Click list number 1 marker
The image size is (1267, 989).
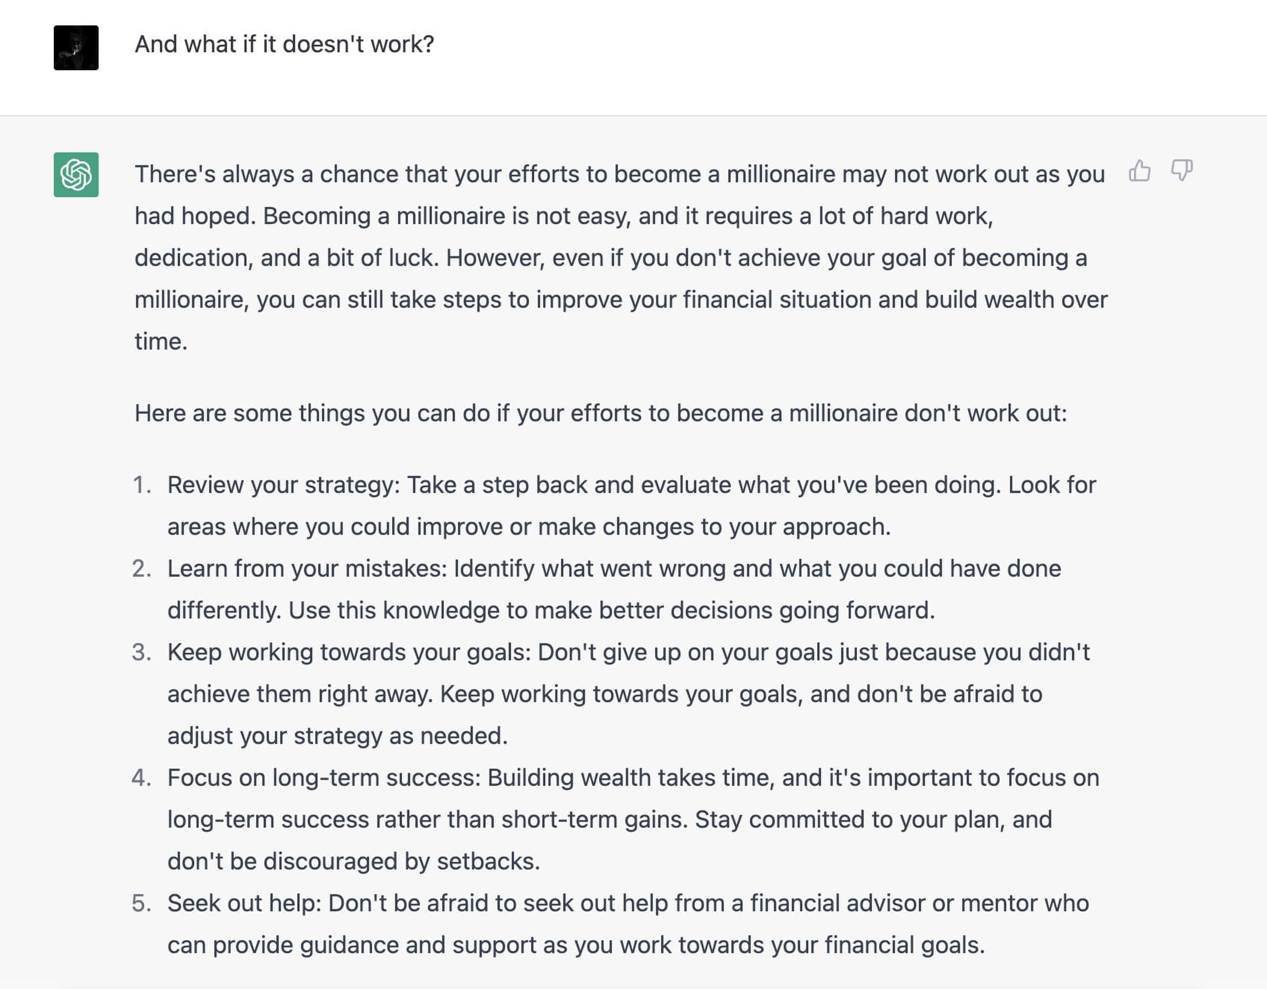click(x=142, y=485)
